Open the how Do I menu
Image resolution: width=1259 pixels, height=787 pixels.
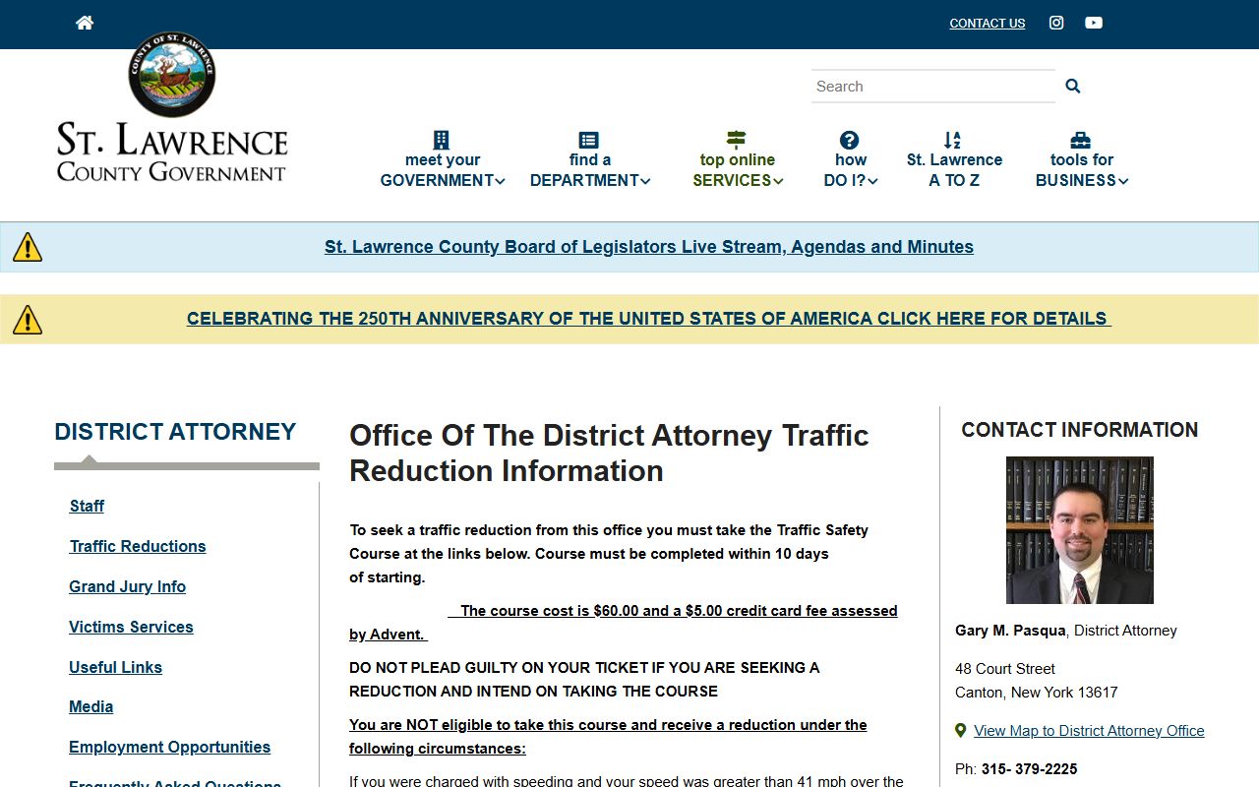pyautogui.click(x=851, y=160)
